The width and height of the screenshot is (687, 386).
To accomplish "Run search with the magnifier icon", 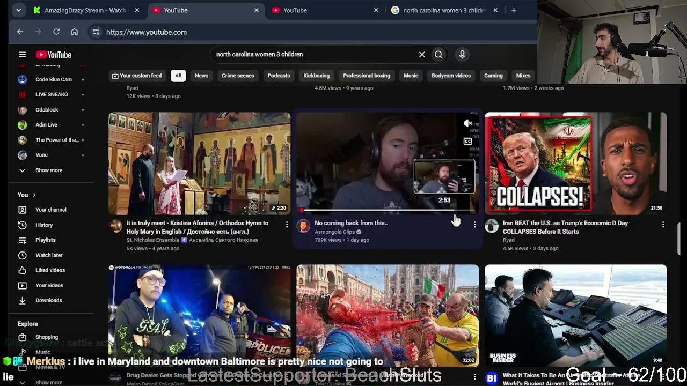I will [438, 54].
